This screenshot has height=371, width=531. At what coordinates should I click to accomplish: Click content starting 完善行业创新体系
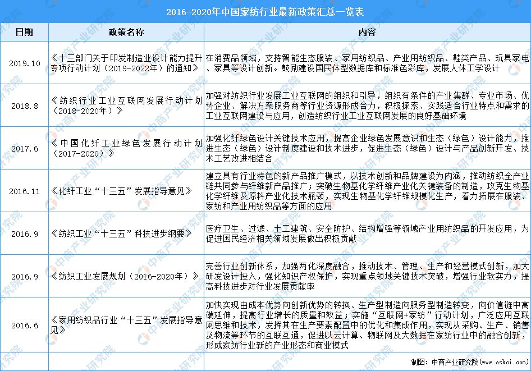pyautogui.click(x=367, y=276)
